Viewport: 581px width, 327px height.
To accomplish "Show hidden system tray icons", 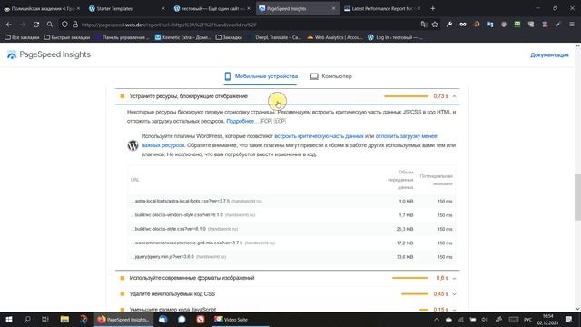I will click(437, 319).
